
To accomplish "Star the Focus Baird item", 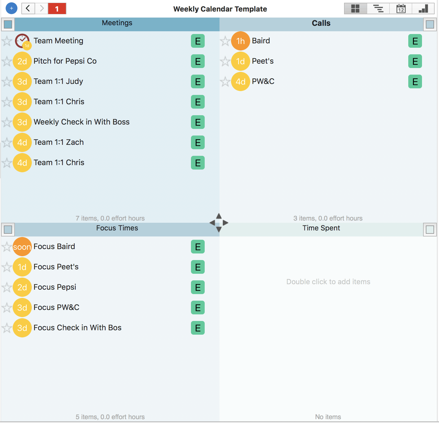I will tap(7, 247).
